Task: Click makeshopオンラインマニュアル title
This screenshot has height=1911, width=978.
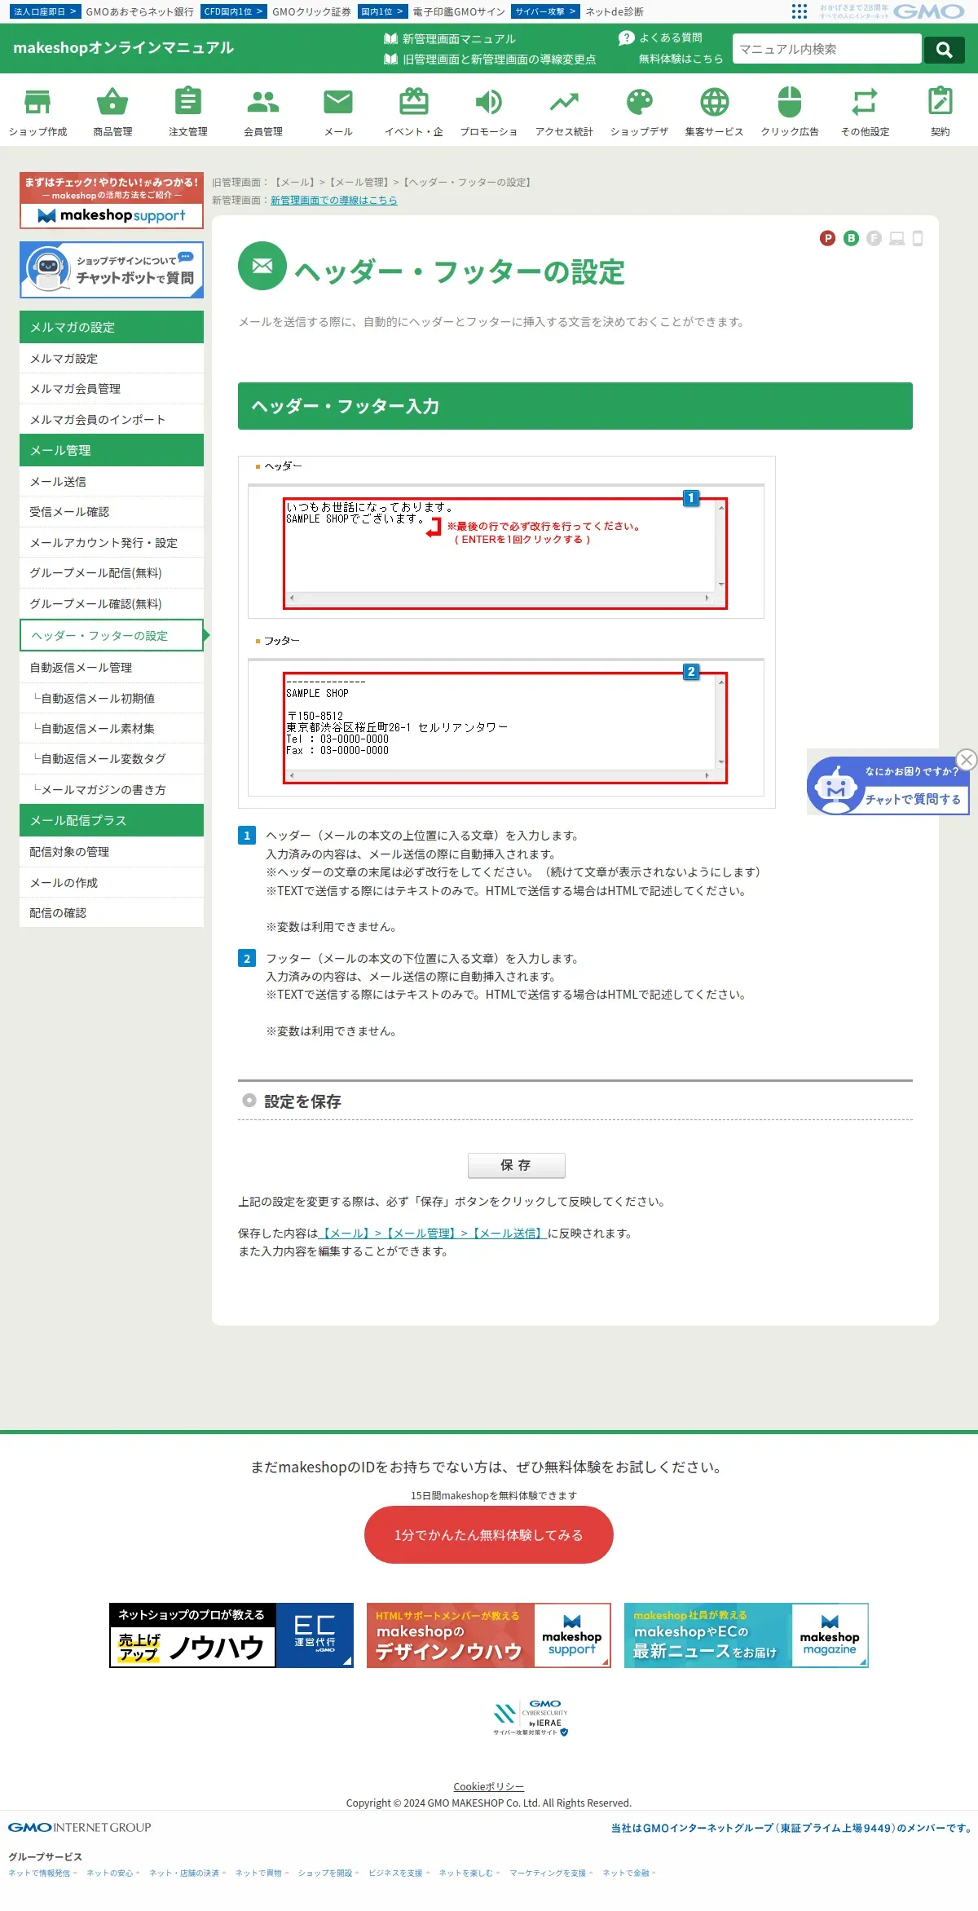Action: pos(123,47)
